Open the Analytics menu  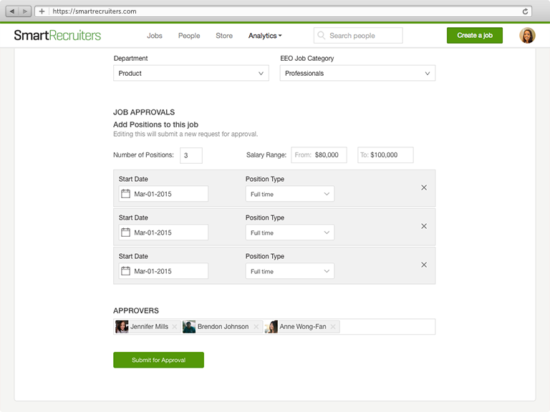(x=265, y=36)
